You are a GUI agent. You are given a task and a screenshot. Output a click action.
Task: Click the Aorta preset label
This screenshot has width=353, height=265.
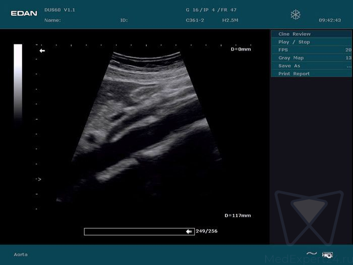coord(21,254)
